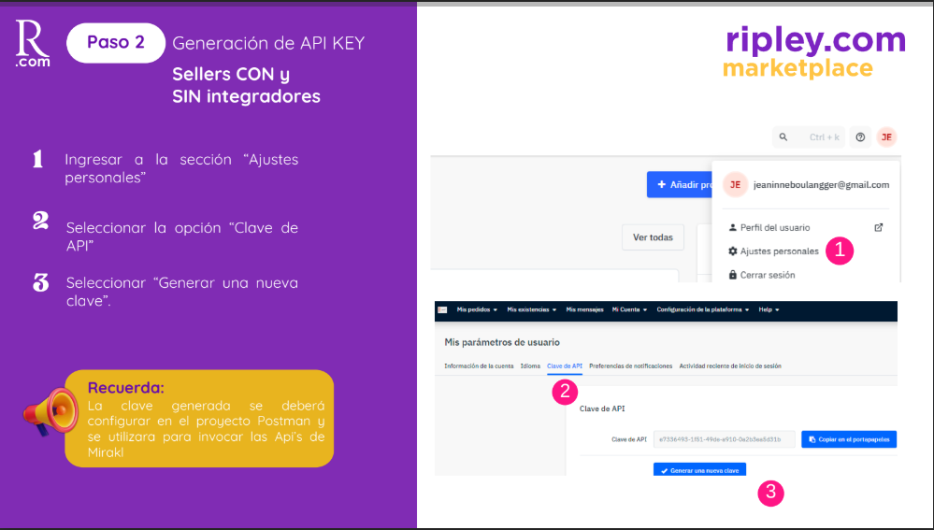The image size is (934, 530).
Task: Click the jeaninneboulangger@gmail.com email text
Action: (x=821, y=184)
